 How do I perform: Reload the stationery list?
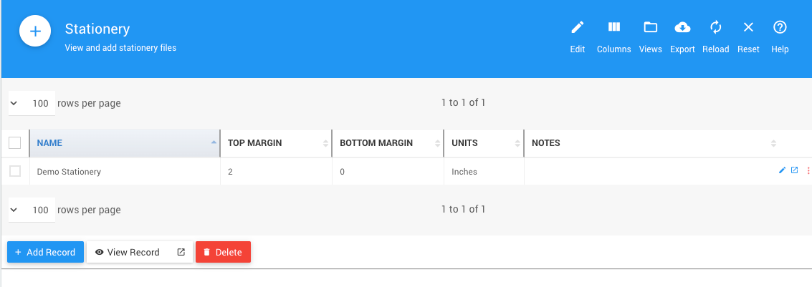[x=715, y=28]
